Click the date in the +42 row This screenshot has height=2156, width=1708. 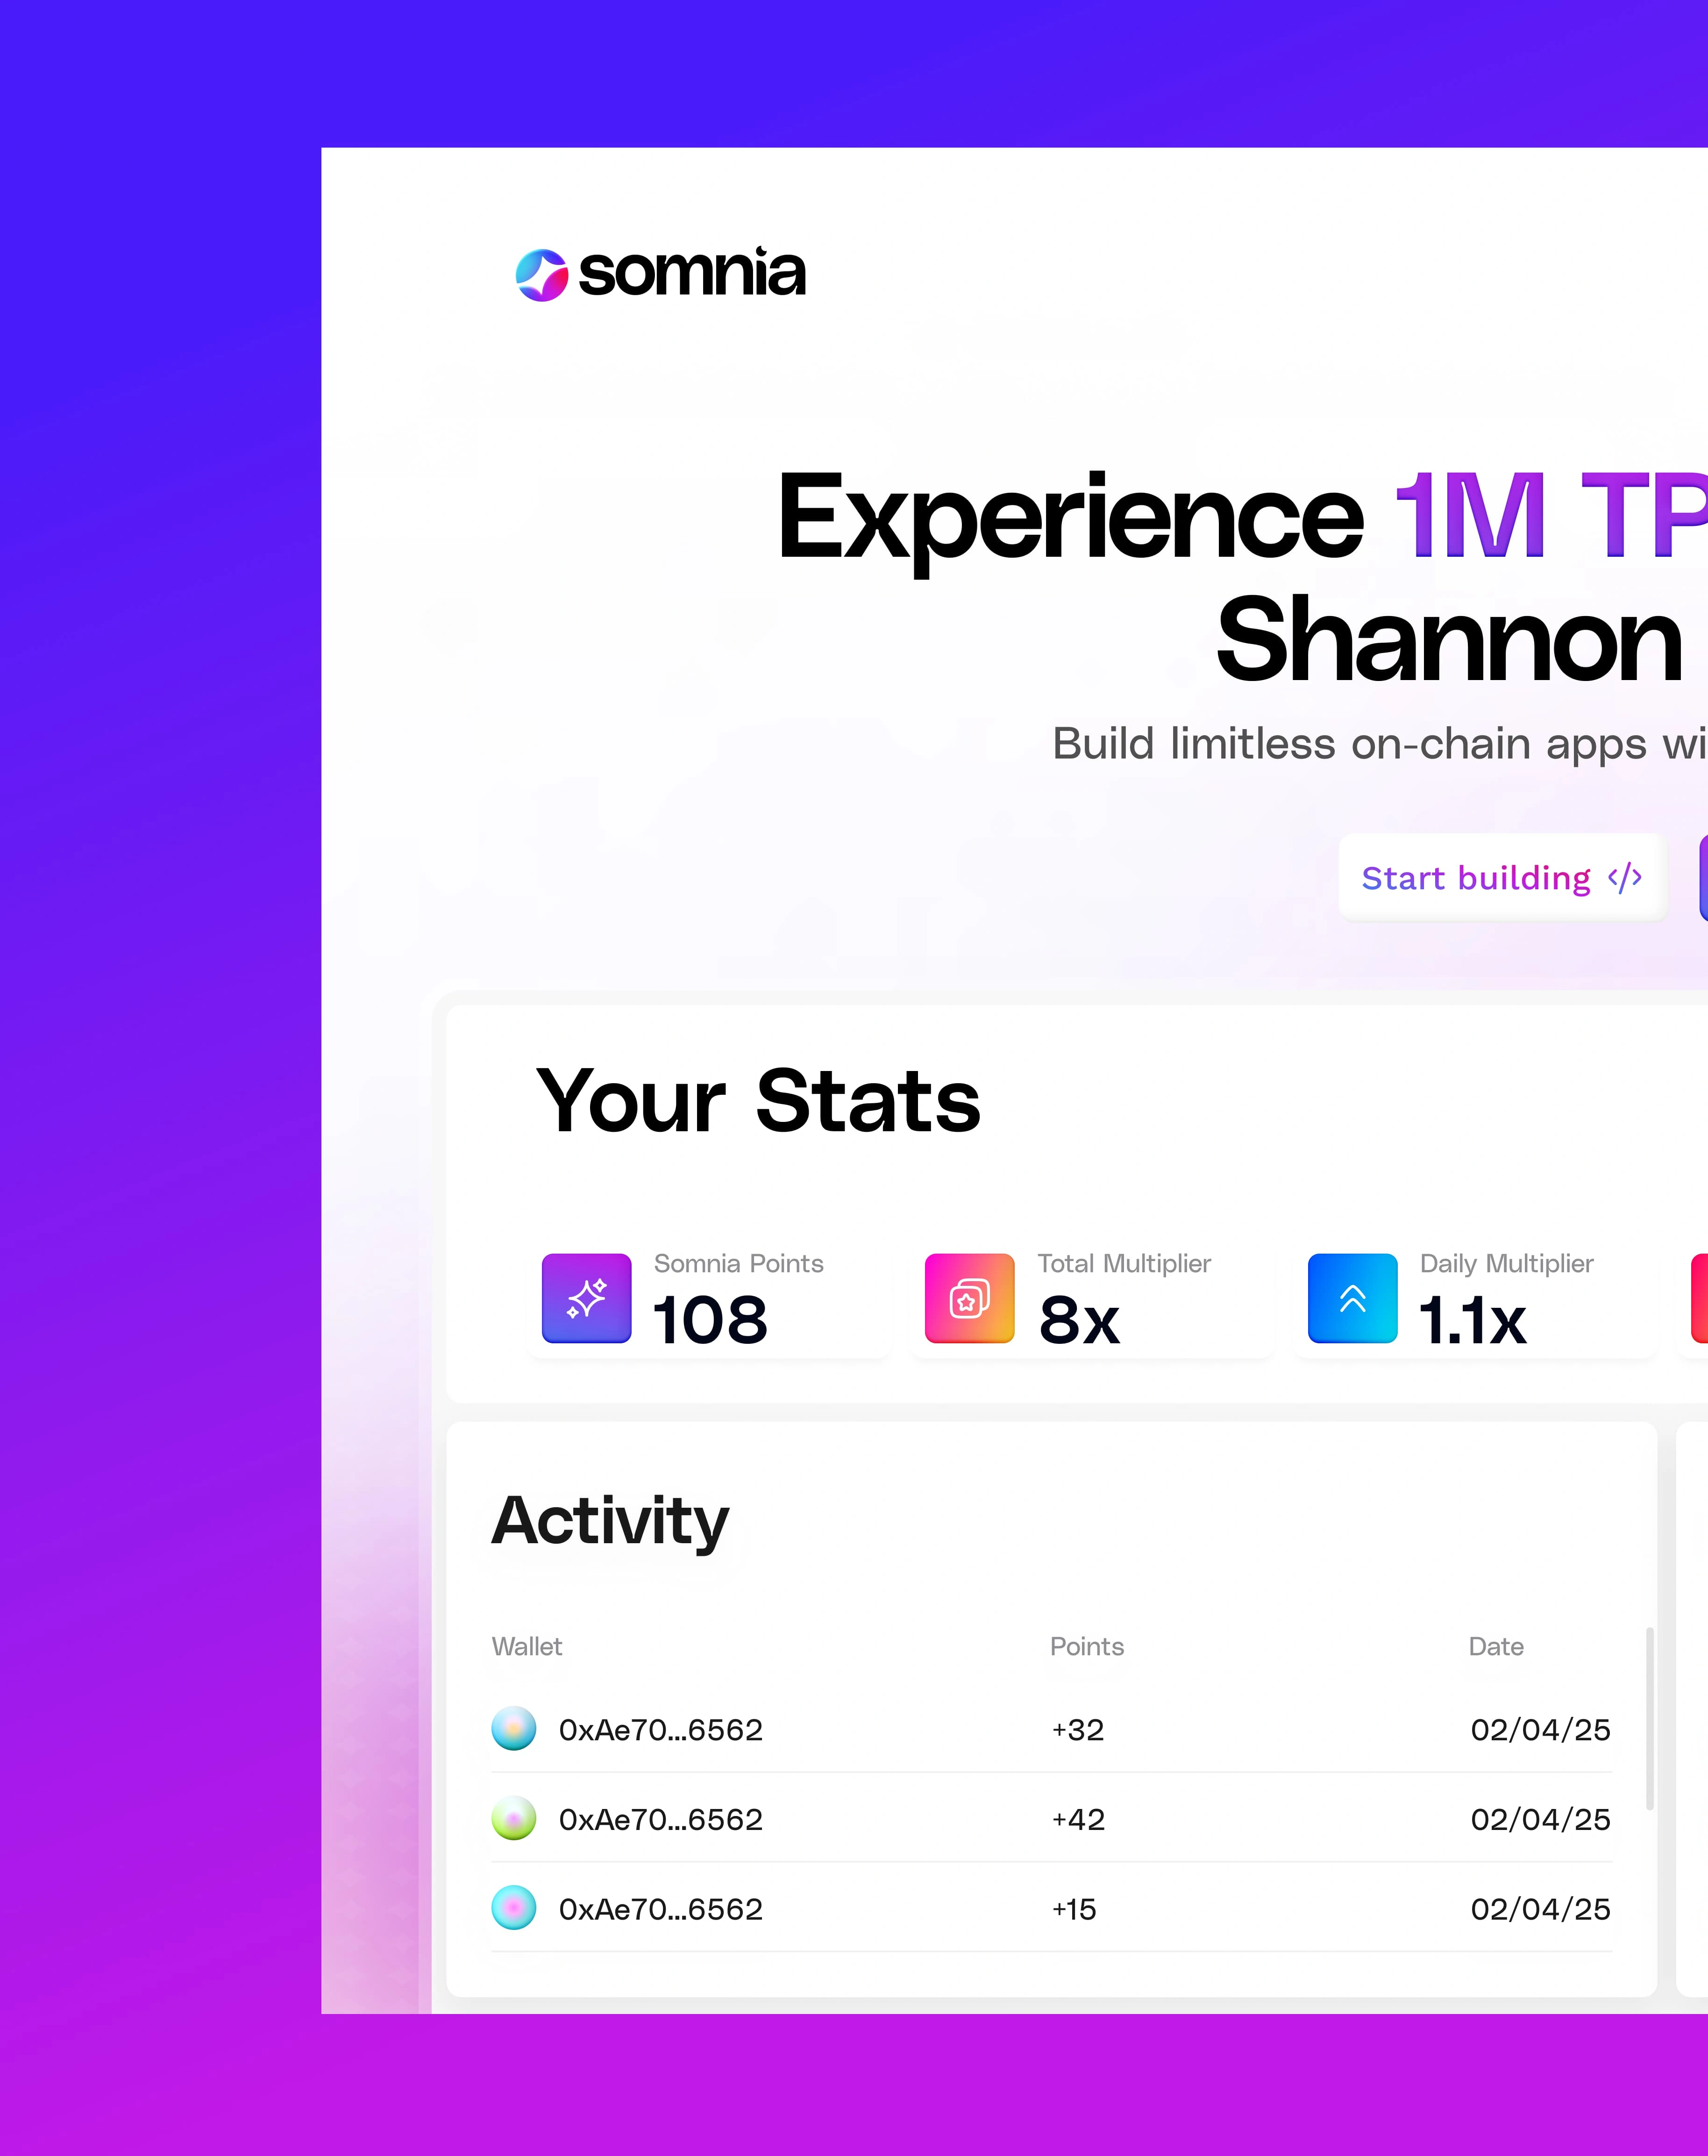click(x=1541, y=1819)
